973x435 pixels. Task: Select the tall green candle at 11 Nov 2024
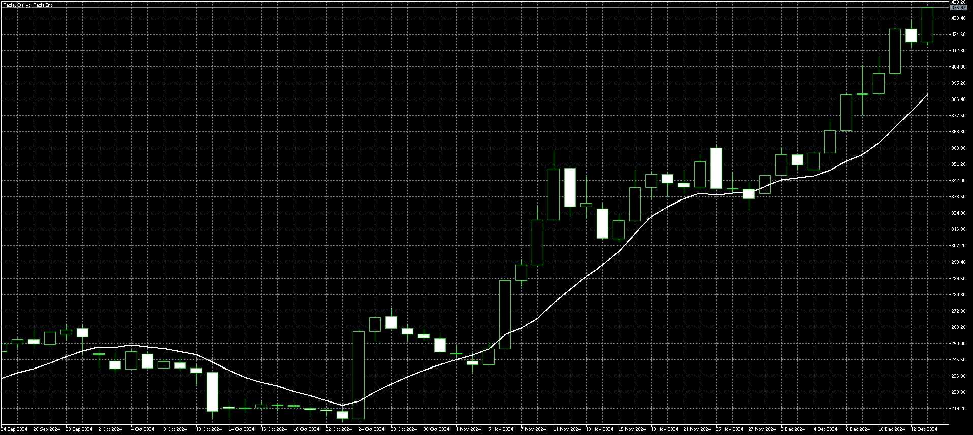554,194
